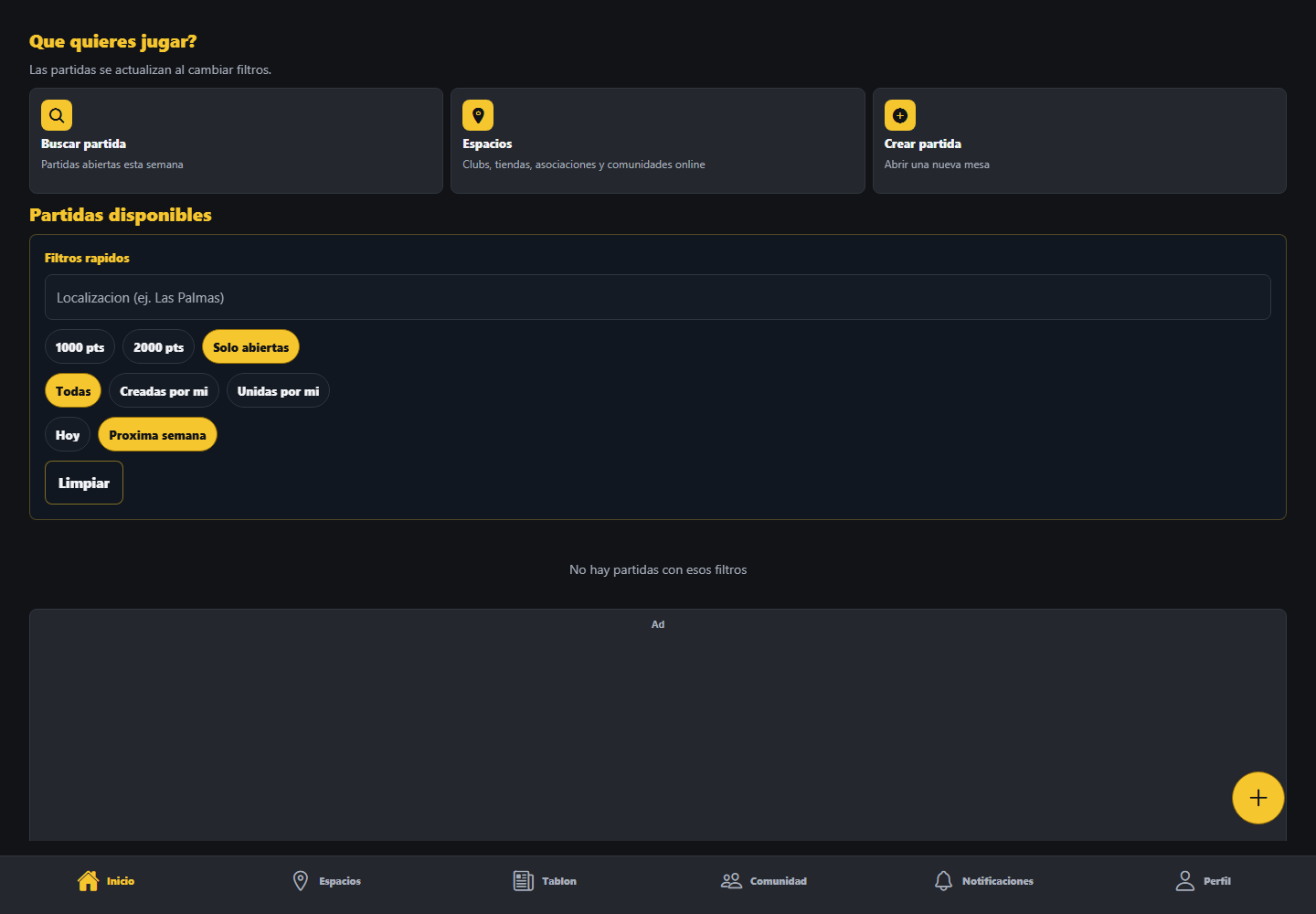The width and height of the screenshot is (1316, 914).
Task: Click the map pin icon in bottom navigation
Action: coord(301,880)
